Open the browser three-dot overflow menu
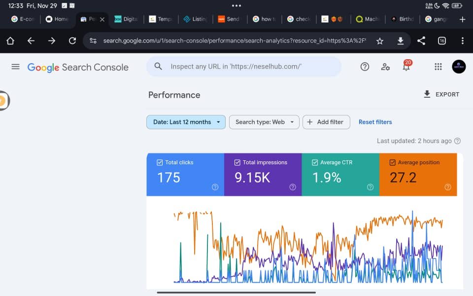 click(462, 41)
